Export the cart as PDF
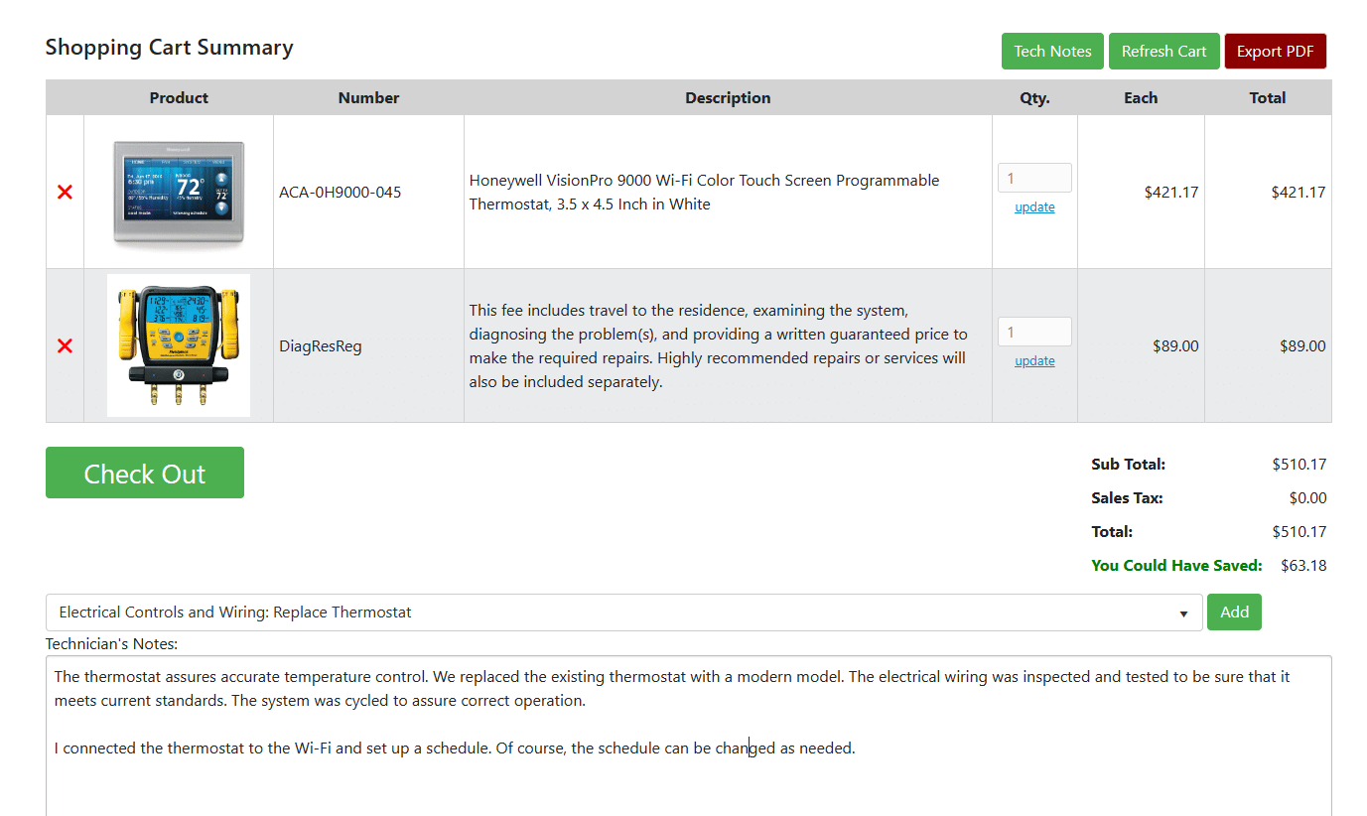 pyautogui.click(x=1275, y=52)
